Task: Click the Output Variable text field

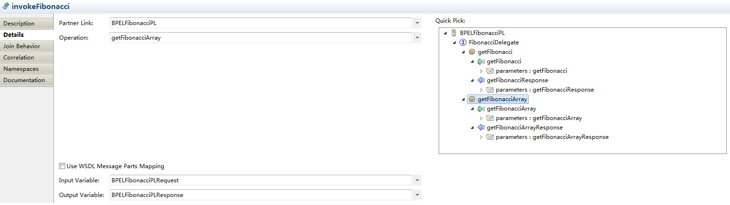Action: (x=260, y=195)
